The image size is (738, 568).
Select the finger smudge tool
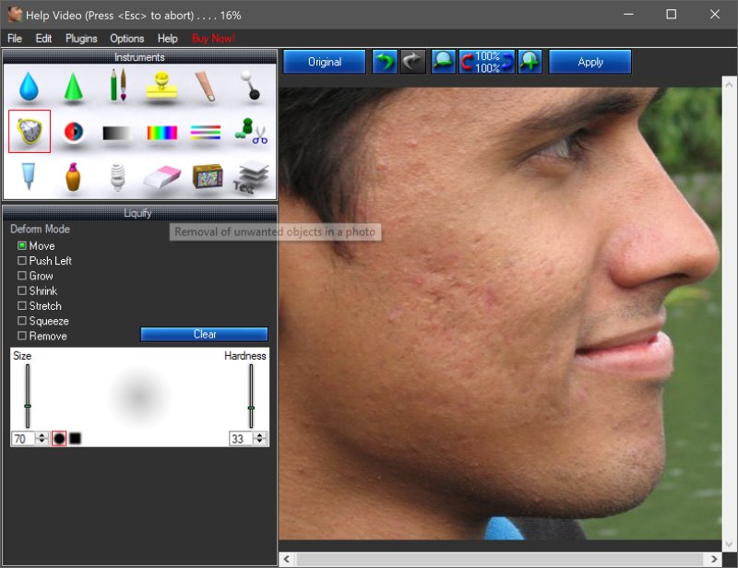point(206,86)
